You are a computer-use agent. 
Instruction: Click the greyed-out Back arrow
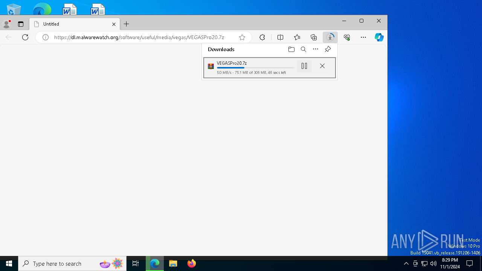[x=9, y=37]
